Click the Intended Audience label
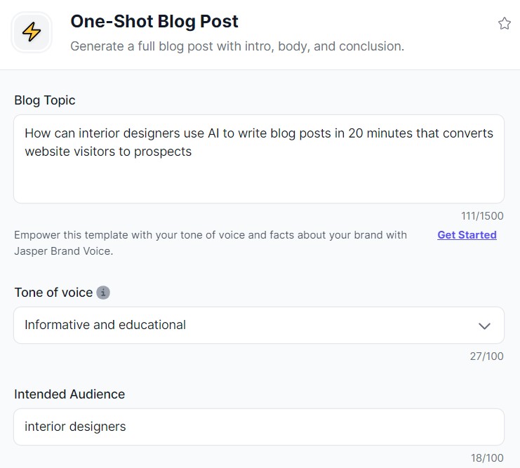 click(69, 394)
